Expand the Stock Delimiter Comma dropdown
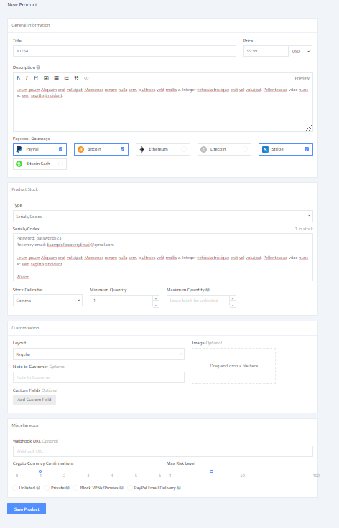 47,301
